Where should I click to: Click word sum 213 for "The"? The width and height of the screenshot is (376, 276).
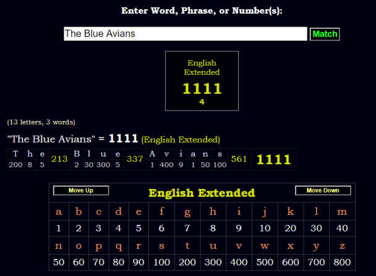pyautogui.click(x=59, y=159)
